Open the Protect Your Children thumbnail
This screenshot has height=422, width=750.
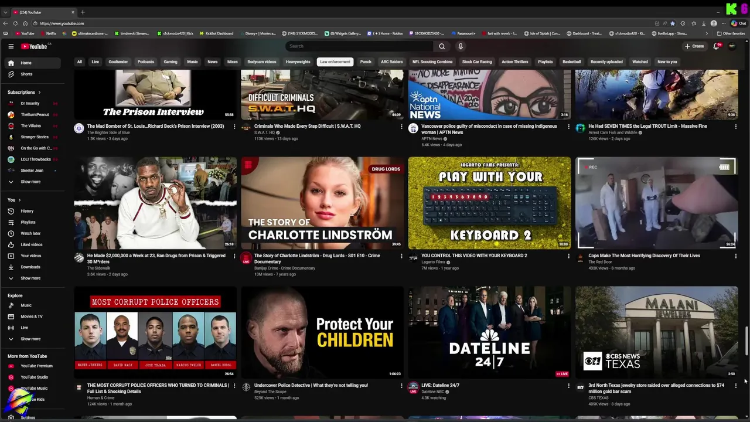point(322,332)
